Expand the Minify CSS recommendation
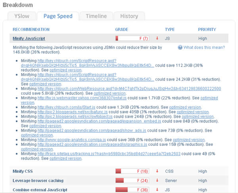Screen dimensions: 238x193 point(23,171)
